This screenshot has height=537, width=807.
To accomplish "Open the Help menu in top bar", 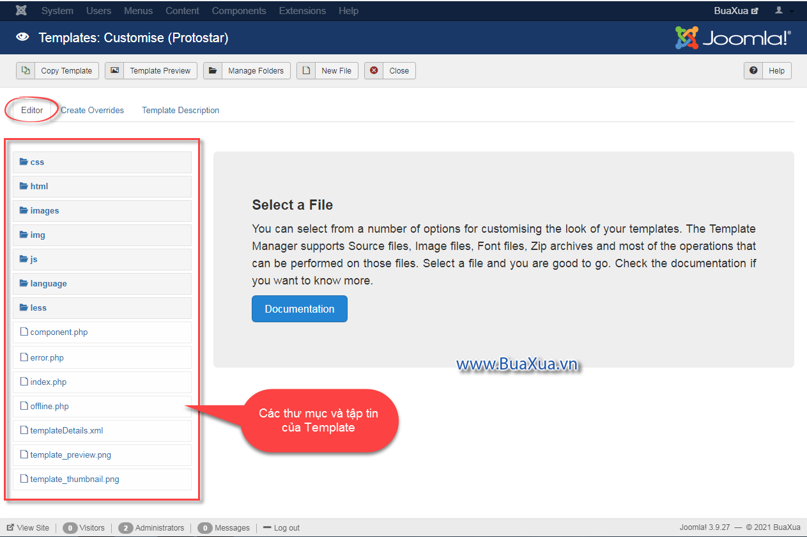I will tap(348, 11).
